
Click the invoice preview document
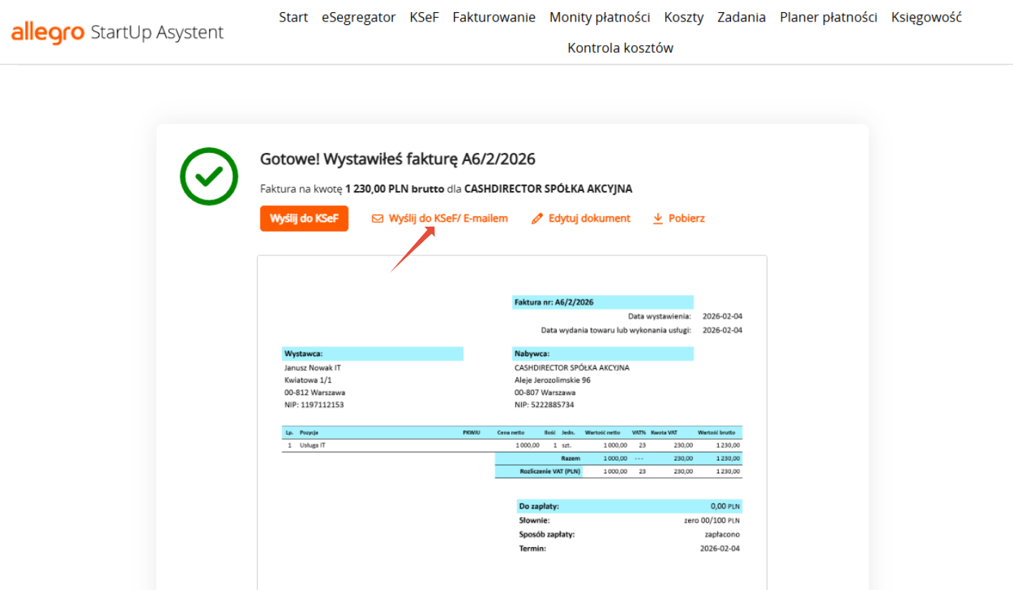pos(512,422)
